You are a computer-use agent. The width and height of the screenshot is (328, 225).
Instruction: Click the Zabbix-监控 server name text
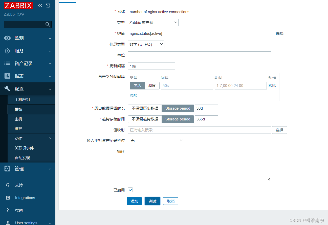point(14,14)
